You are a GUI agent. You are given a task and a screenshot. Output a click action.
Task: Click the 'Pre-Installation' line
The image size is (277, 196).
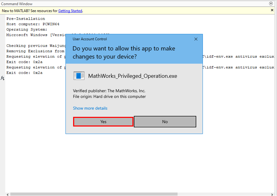pos(26,19)
